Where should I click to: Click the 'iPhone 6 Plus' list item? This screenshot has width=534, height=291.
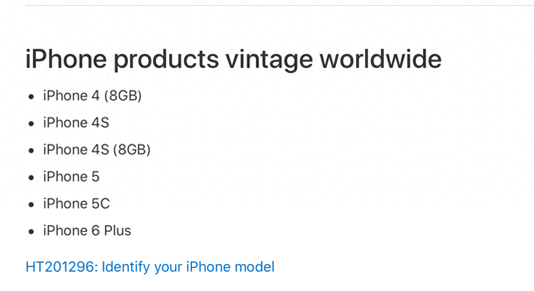(x=87, y=231)
